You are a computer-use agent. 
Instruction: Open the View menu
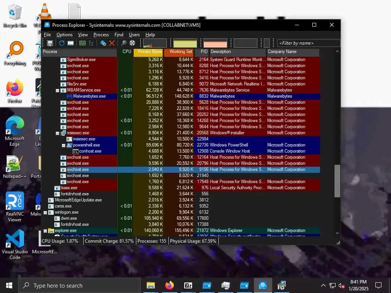pos(83,35)
